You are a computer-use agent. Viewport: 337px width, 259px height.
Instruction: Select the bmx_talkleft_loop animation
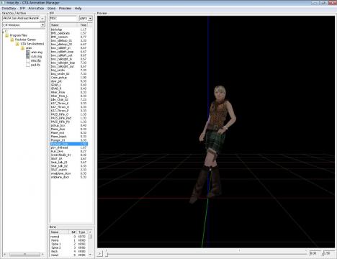click(69, 52)
